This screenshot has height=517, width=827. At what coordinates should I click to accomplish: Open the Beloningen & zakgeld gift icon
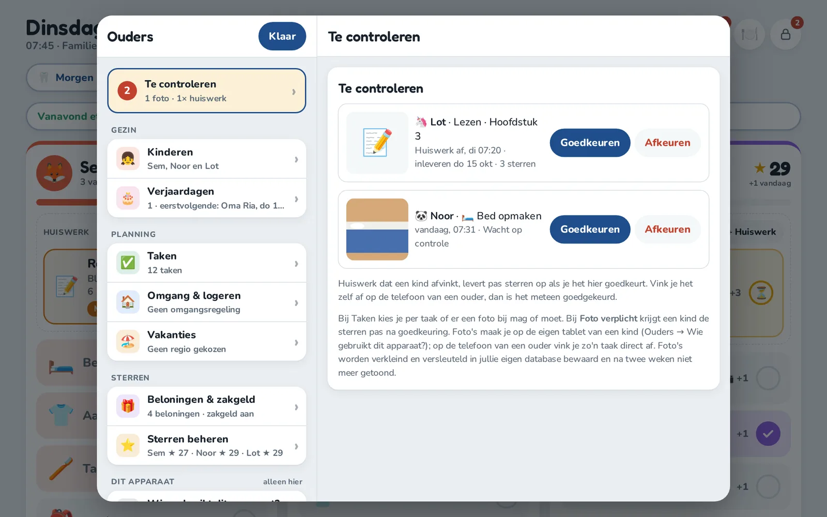point(128,406)
